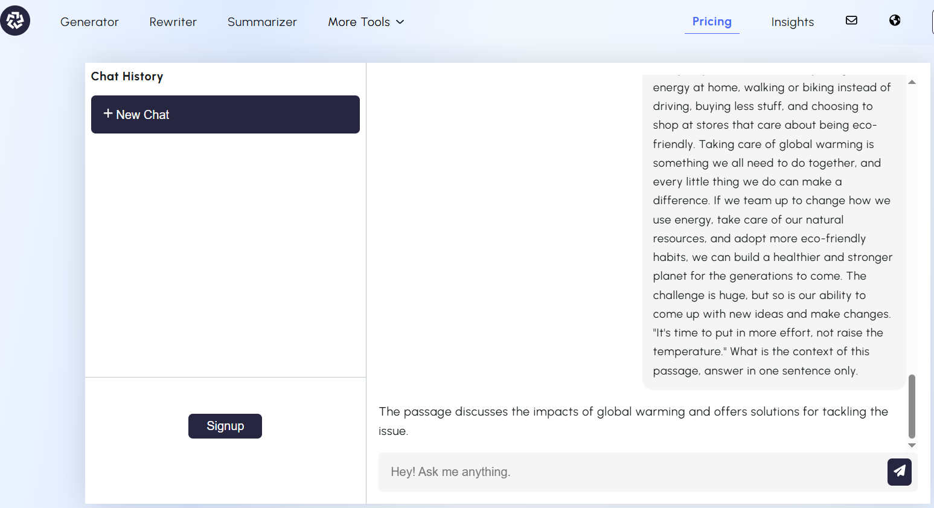934x508 pixels.
Task: Click the Signup button
Action: coord(225,426)
